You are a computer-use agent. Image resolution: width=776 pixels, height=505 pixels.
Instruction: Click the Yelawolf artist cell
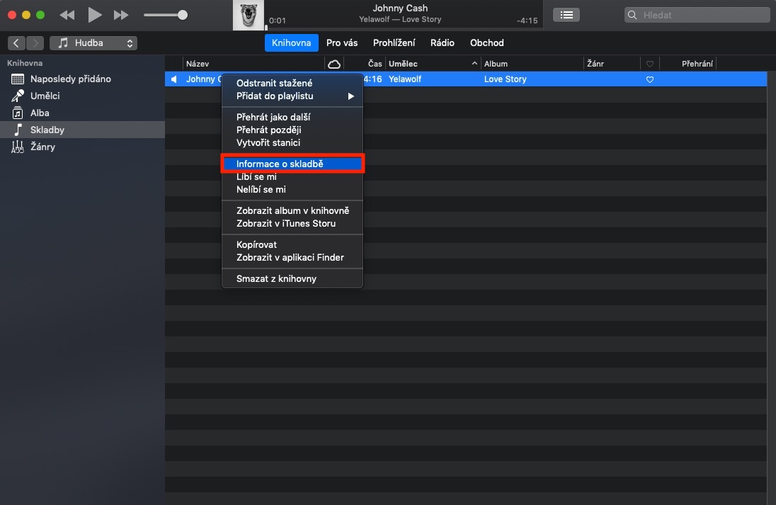(405, 79)
